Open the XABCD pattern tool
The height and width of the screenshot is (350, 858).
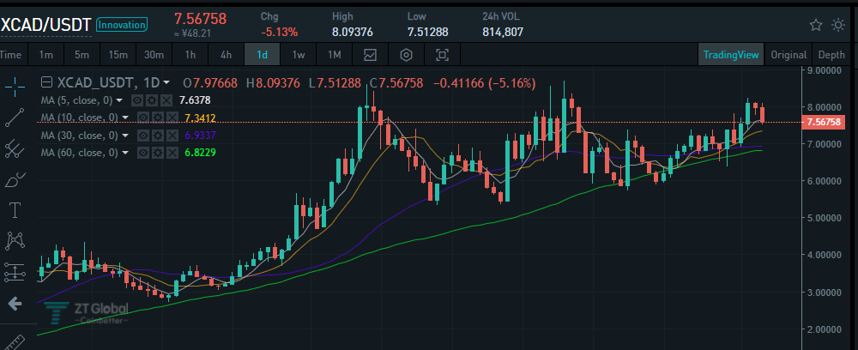(x=15, y=240)
